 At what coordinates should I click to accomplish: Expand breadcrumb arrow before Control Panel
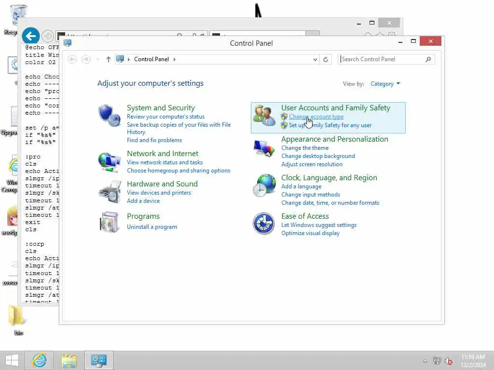128,59
